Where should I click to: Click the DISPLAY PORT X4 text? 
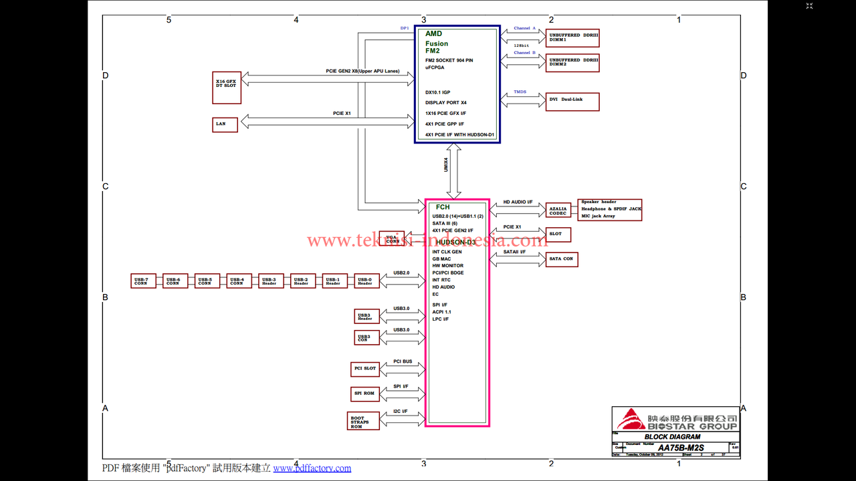tap(446, 103)
